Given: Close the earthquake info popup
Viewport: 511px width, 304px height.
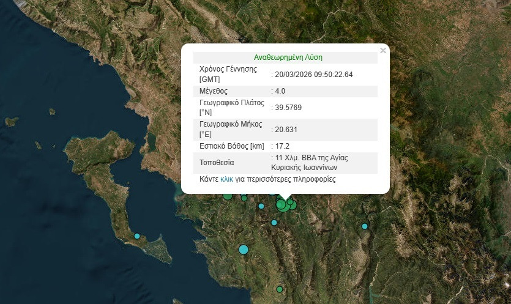Looking at the screenshot, I should click(x=383, y=51).
